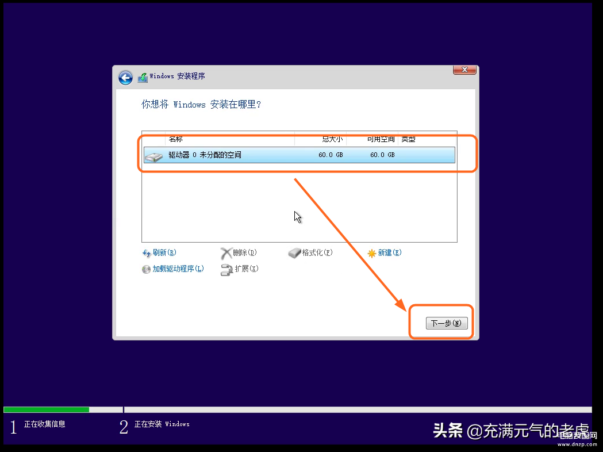Viewport: 603px width, 452px height.
Task: Click the drive icon for Drive 0
Action: click(154, 156)
